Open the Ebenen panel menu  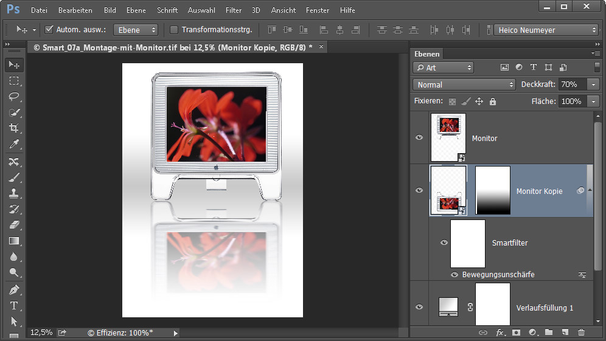596,53
